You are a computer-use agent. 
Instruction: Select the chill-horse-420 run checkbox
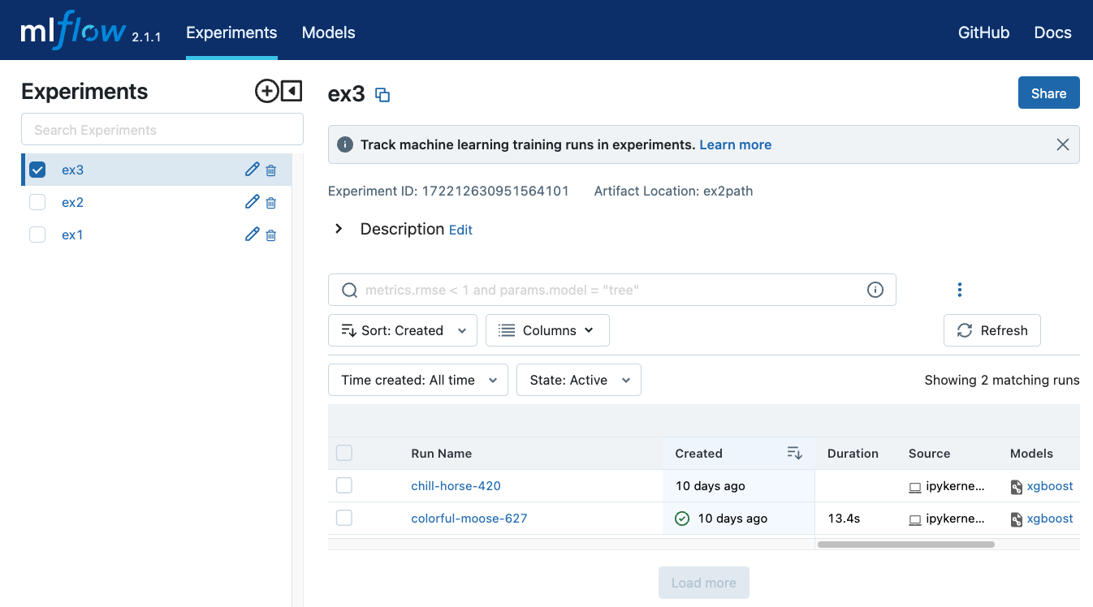[344, 485]
